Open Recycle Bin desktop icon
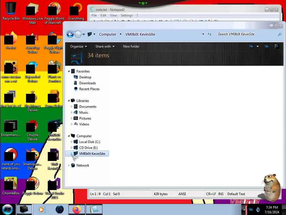 click(11, 11)
